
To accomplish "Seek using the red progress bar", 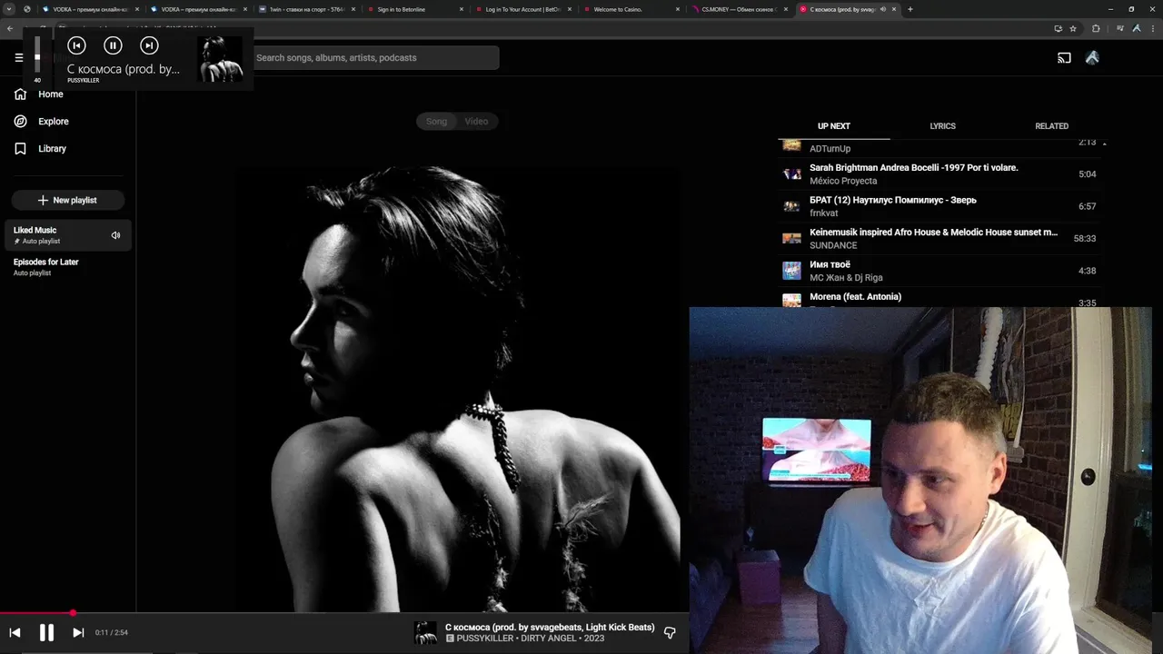I will pyautogui.click(x=345, y=613).
